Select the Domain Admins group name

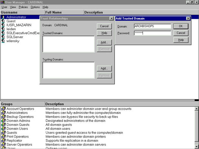[x=19, y=121]
